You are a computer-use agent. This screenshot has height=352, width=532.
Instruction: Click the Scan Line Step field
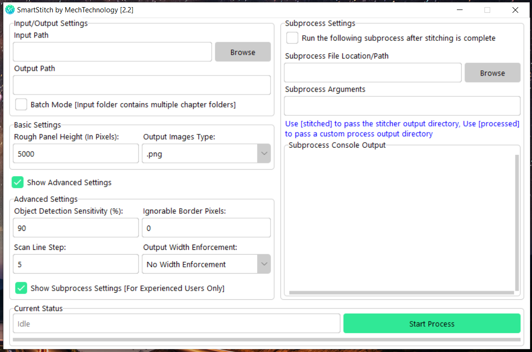pos(76,264)
